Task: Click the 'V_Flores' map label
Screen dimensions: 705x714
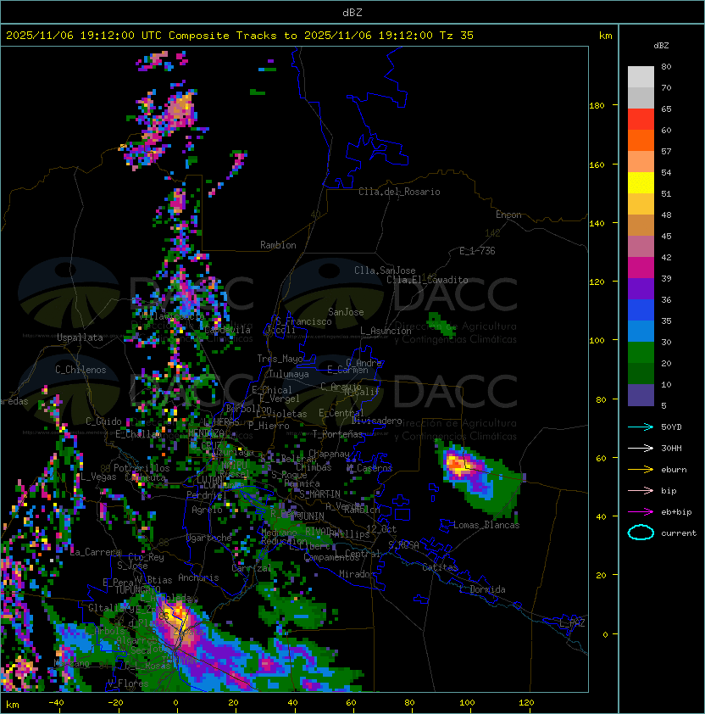Action: [x=128, y=683]
